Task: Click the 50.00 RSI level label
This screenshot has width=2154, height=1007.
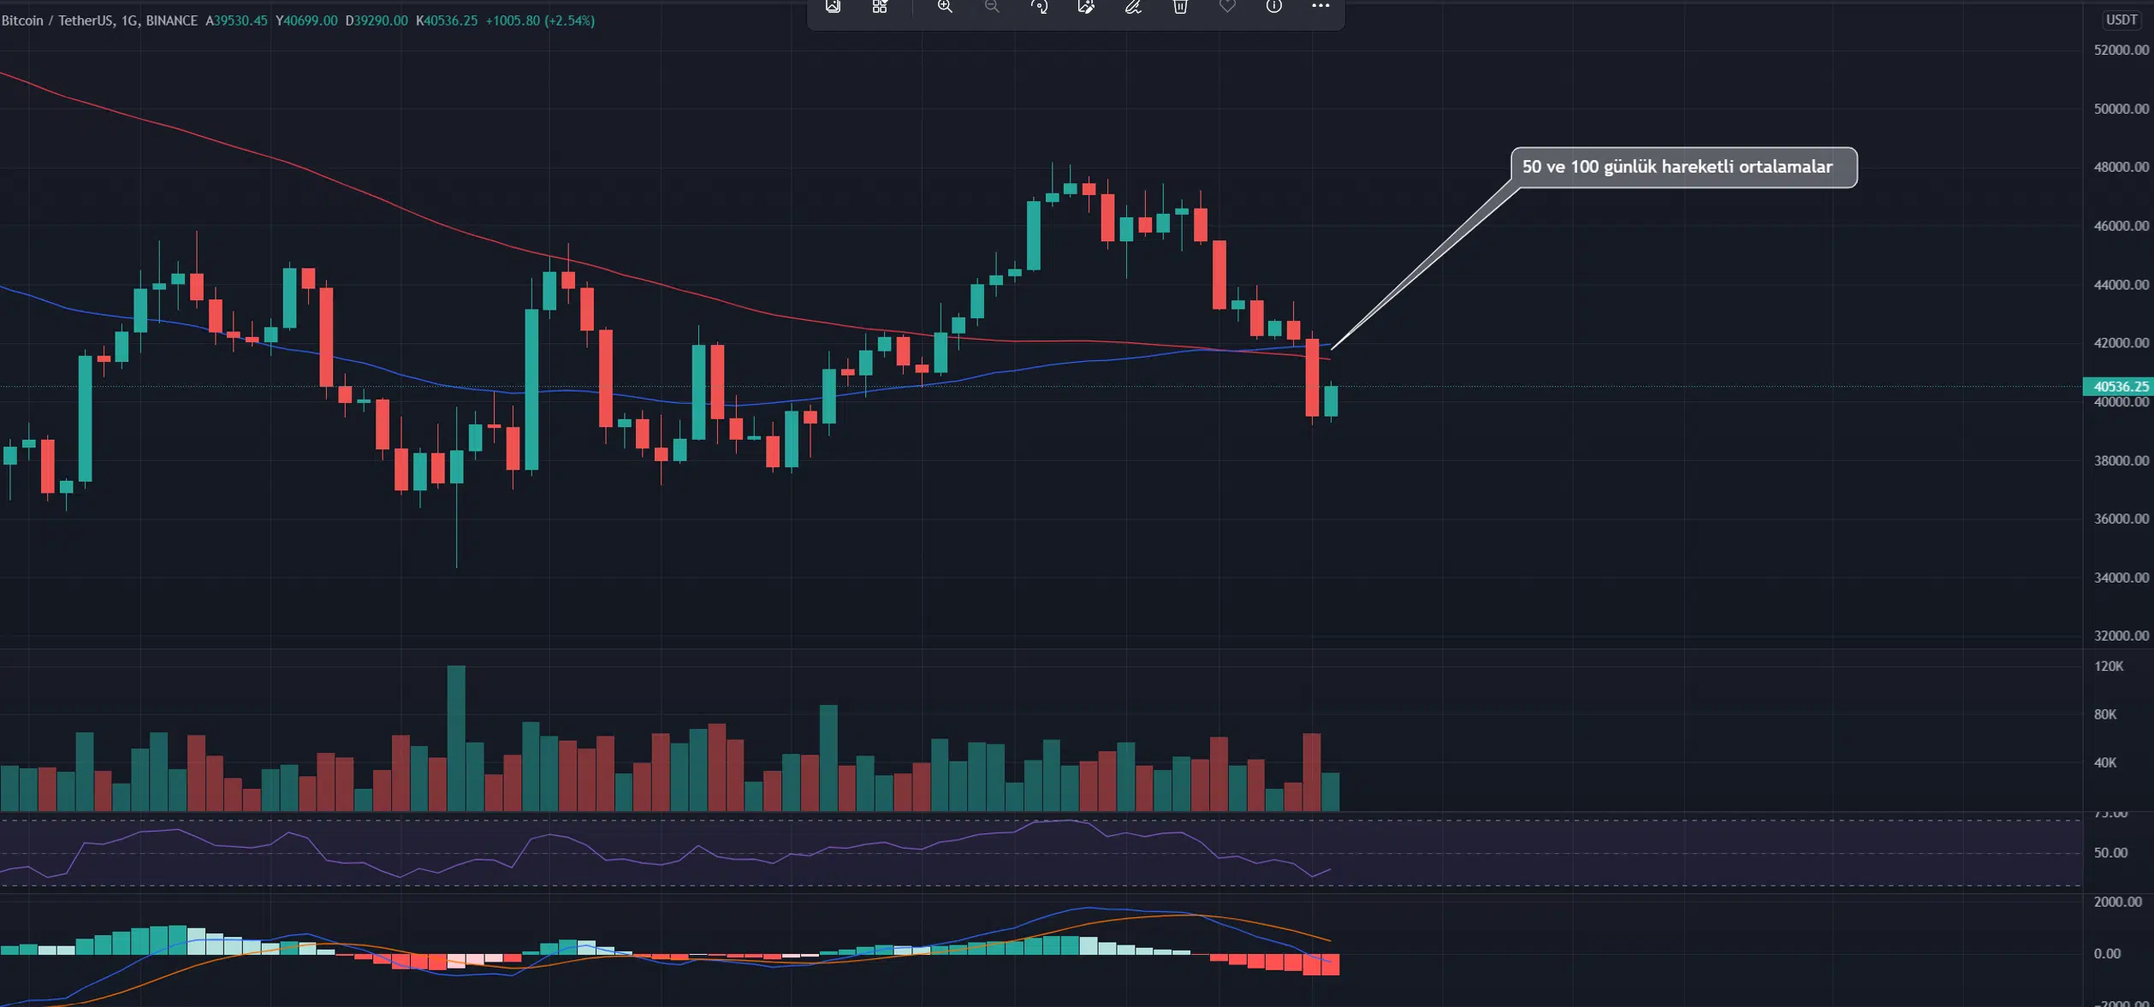Action: point(2109,853)
